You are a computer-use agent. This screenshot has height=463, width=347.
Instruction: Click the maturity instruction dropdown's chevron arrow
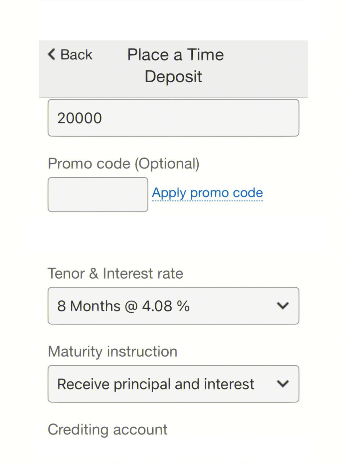[283, 384]
